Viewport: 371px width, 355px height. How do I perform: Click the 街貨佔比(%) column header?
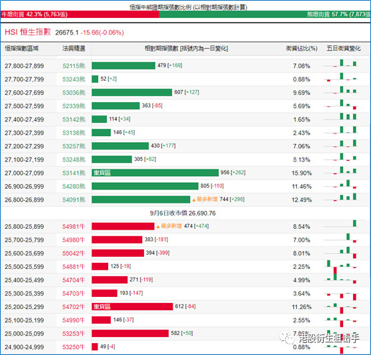(302, 49)
